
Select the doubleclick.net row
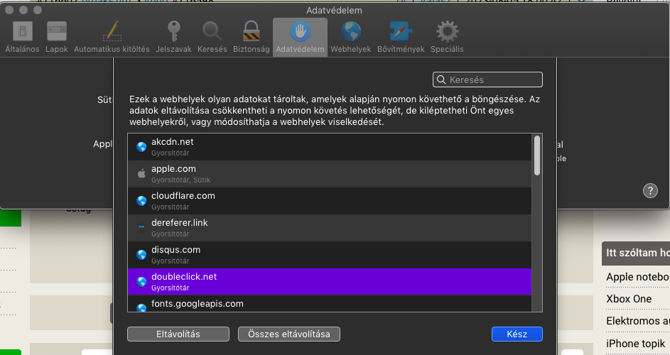329,282
